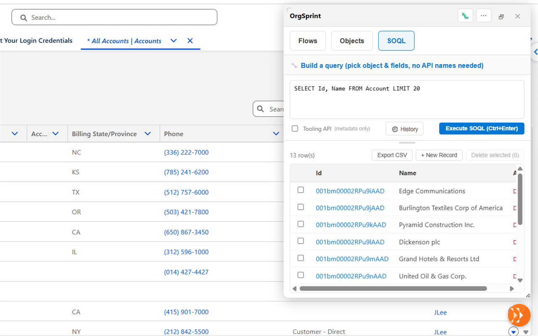Close the OrgSprint panel
Viewport: 538px width, 336px height.
coord(518,16)
